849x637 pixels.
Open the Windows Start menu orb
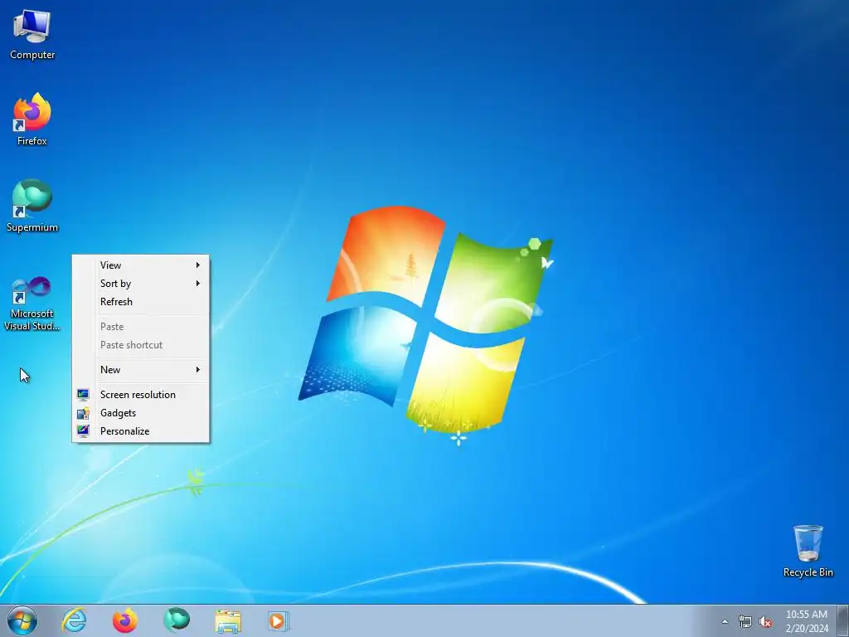click(x=22, y=620)
